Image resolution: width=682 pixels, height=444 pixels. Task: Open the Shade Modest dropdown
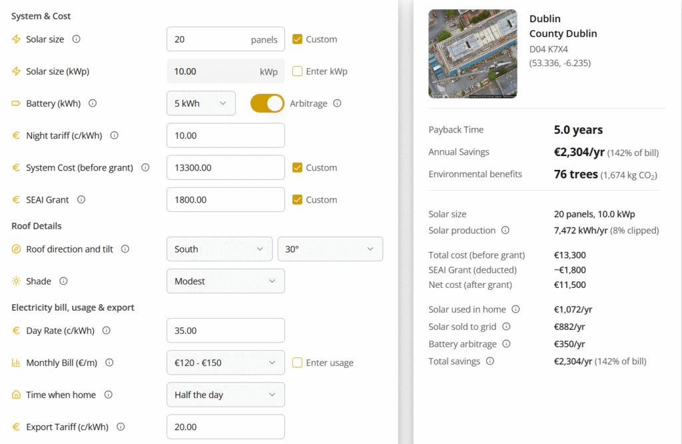coord(225,281)
